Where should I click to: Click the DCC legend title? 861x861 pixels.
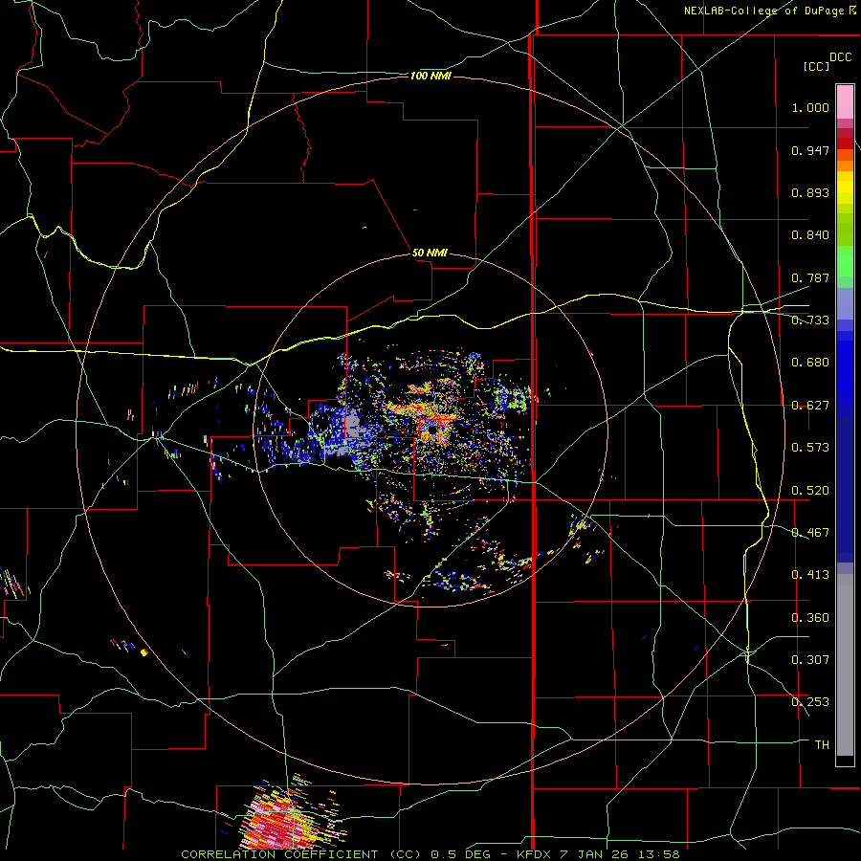pyautogui.click(x=841, y=57)
